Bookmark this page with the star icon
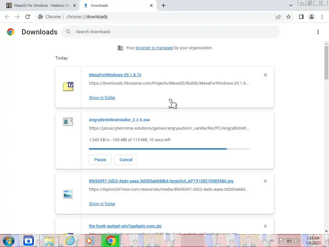 pyautogui.click(x=289, y=17)
